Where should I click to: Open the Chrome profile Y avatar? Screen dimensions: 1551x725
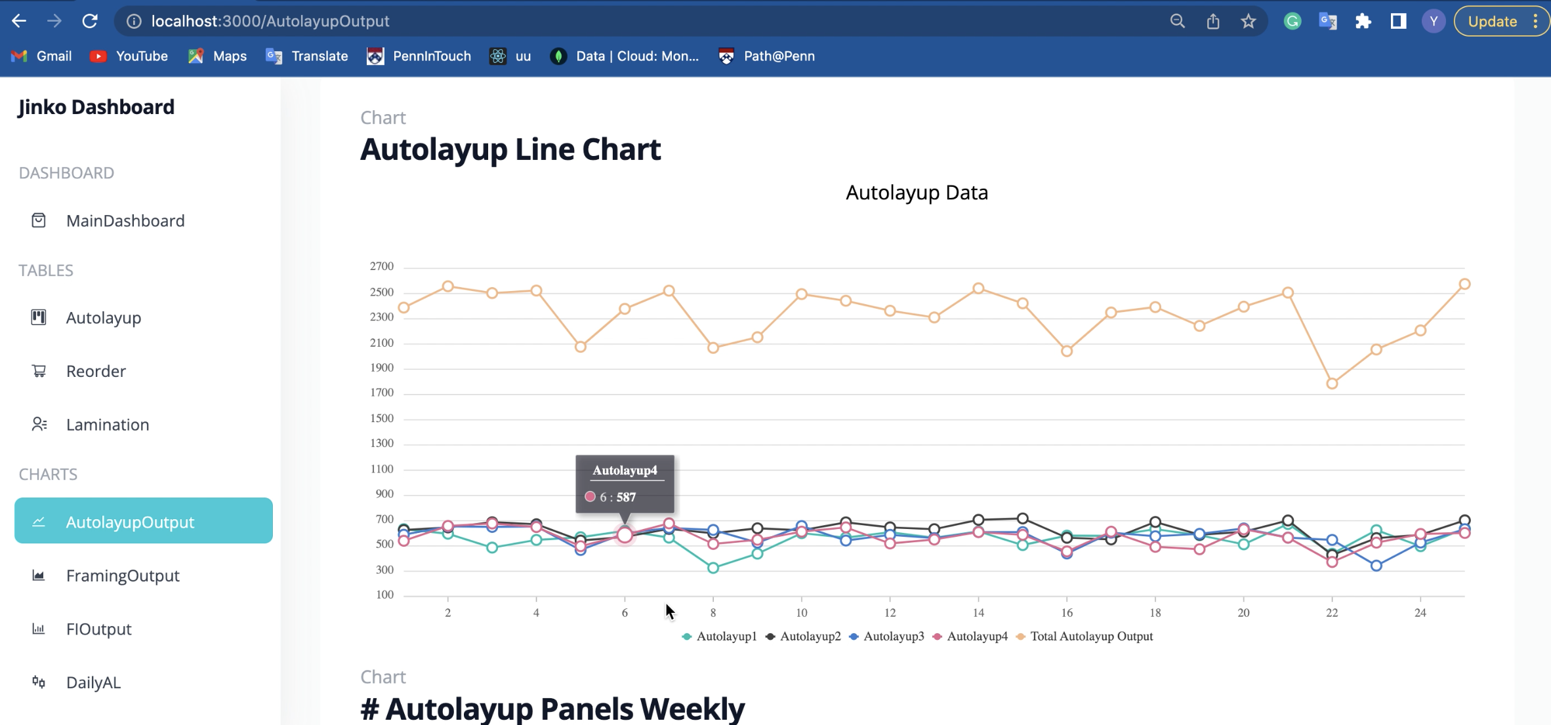pos(1433,21)
